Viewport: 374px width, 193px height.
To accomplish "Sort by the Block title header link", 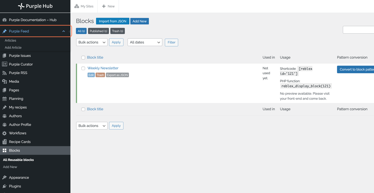I will coord(95,57).
